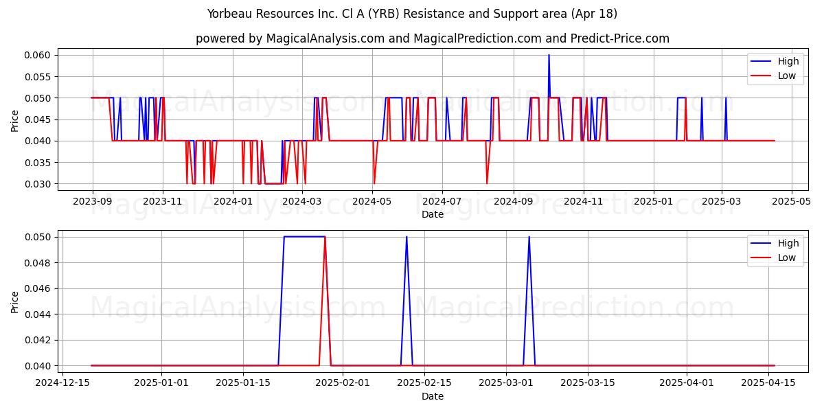This screenshot has height=412, width=824.
Task: Click the '2025-03' x-axis label in top chart
Action: 722,202
